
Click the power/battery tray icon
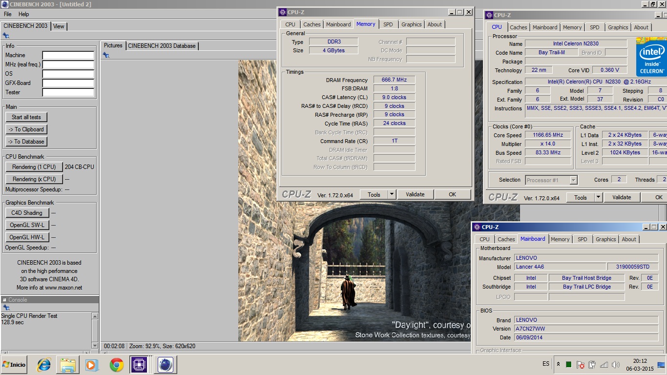(592, 365)
